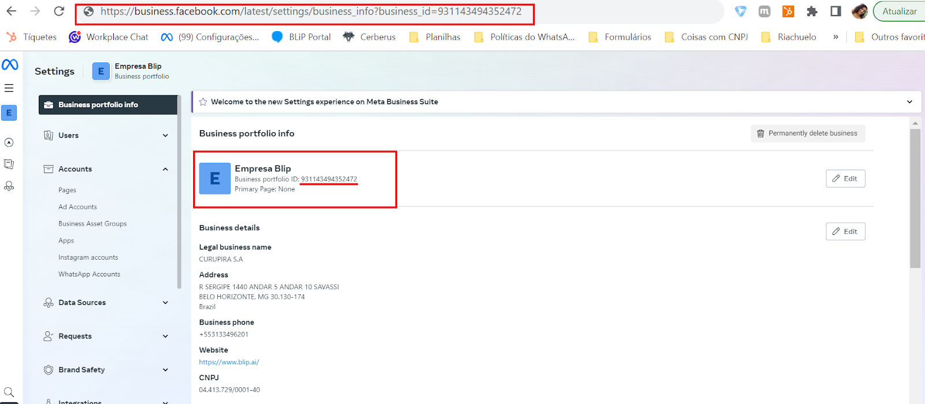The height and width of the screenshot is (404, 925).
Task: Open Apps under Accounts
Action: coord(66,241)
